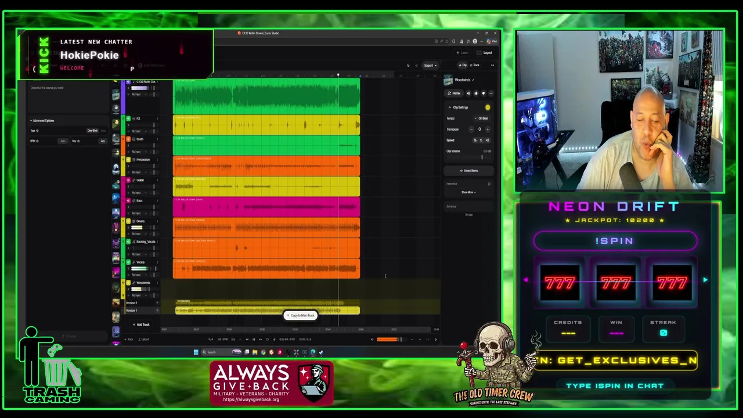Toggle mute on the Bass track
This screenshot has width=743, height=418.
(128, 200)
